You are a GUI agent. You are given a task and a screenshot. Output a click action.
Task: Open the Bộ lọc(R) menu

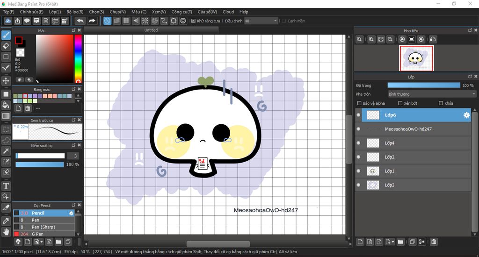(75, 12)
